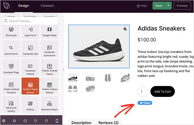Screen dimensions: 194x125
Task: Insert the Twitter Embed Tweet block
Action: point(50,68)
